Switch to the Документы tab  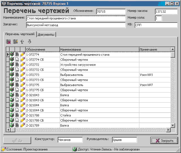46,35
